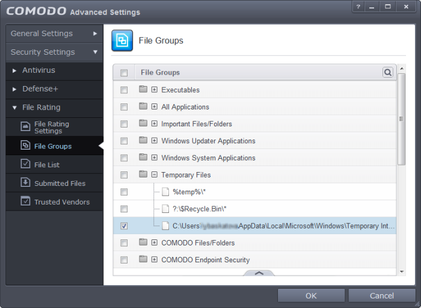Click the COMODO Files/Folders folder icon
Viewport: 421px width, 308px height.
click(143, 242)
